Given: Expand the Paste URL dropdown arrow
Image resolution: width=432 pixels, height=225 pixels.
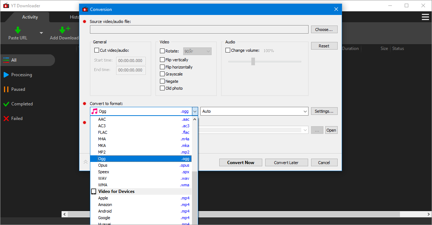Looking at the screenshot, I should coord(41,33).
